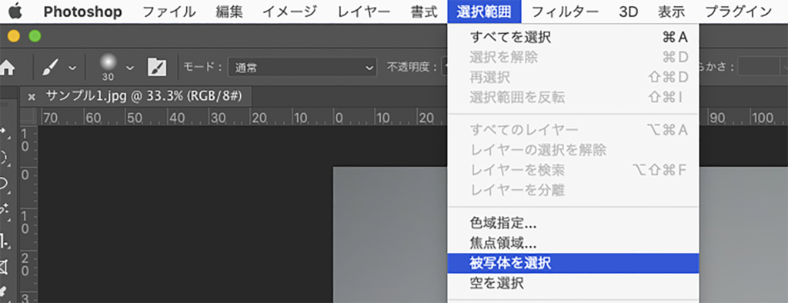788x303 pixels.
Task: Go to the Home screen icon
Action: [6, 68]
